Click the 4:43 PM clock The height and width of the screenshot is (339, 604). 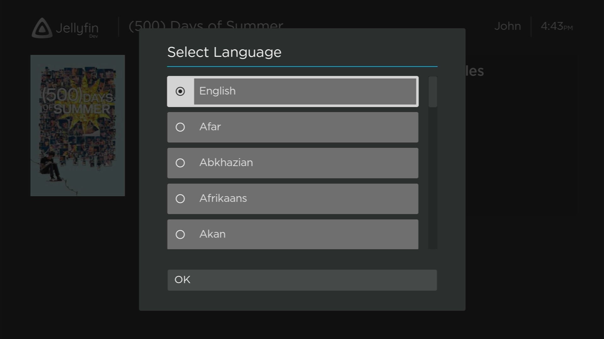pyautogui.click(x=556, y=26)
